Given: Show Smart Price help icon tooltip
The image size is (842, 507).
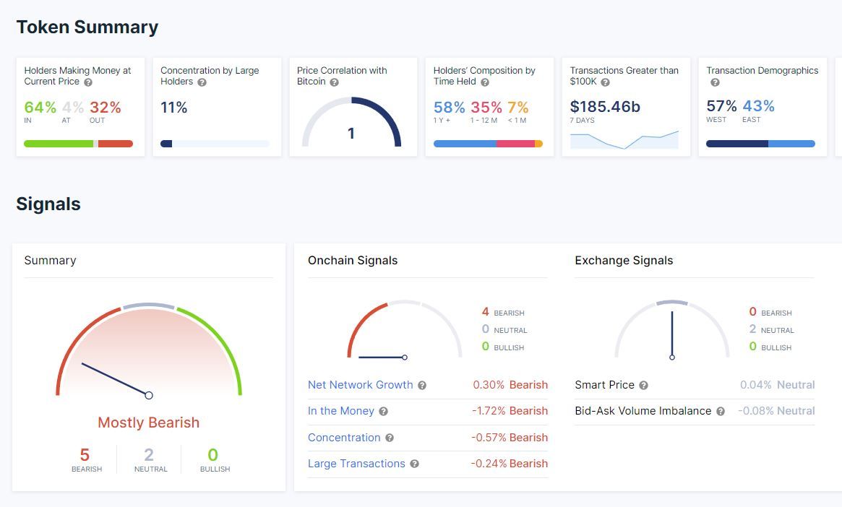Looking at the screenshot, I should pos(643,385).
